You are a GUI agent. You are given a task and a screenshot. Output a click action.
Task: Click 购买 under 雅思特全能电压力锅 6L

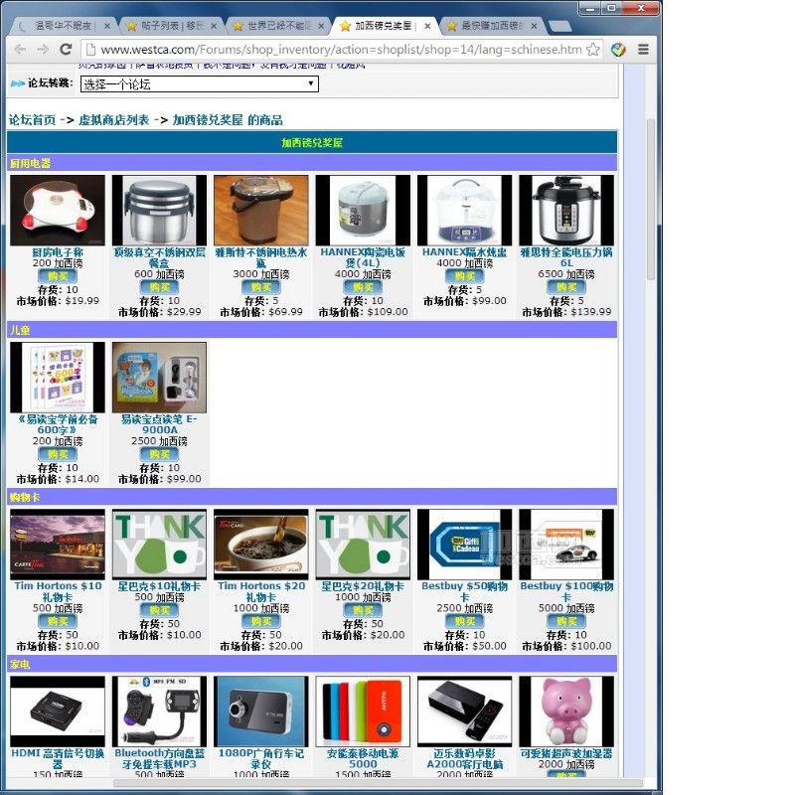(x=566, y=287)
